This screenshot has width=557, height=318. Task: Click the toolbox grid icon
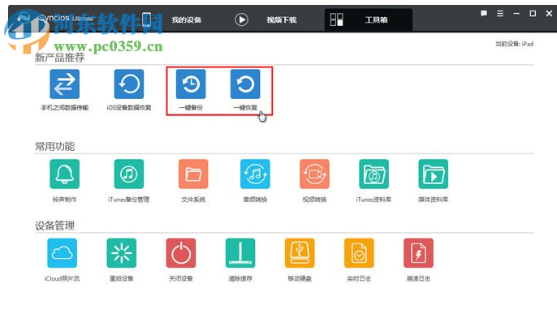tap(336, 19)
